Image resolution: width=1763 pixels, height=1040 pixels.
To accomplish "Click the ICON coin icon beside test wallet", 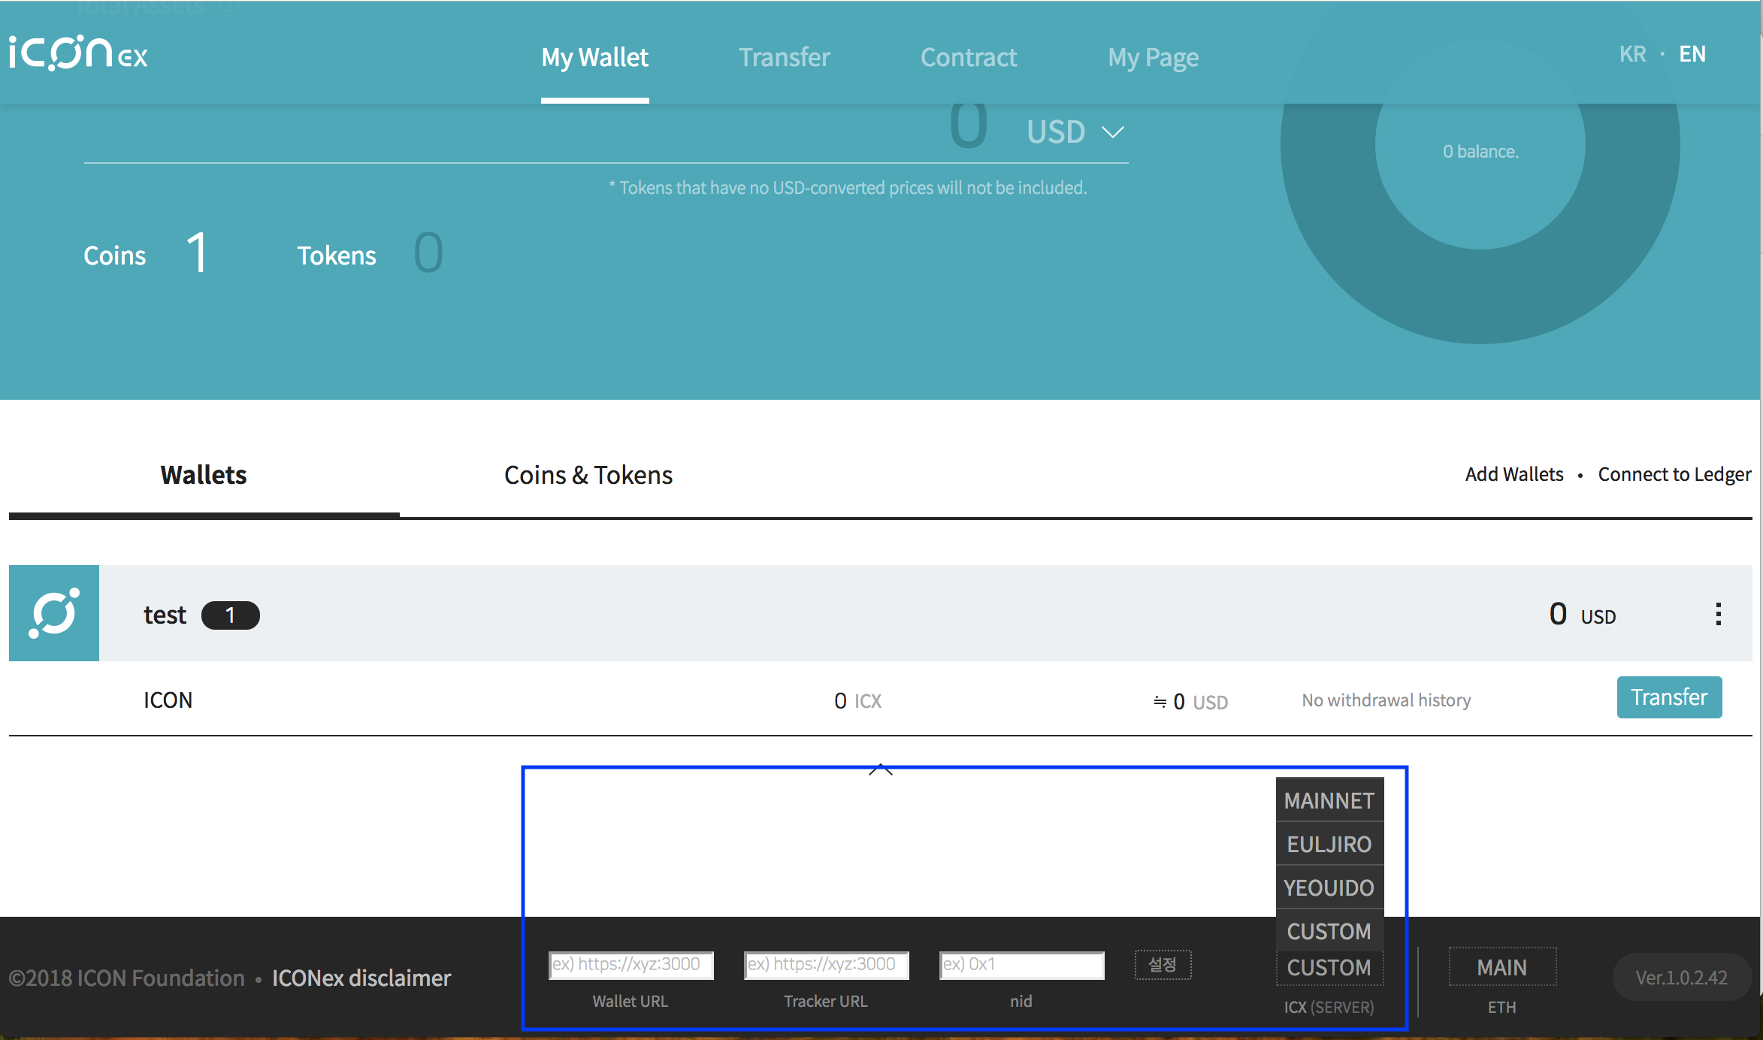I will coord(54,613).
